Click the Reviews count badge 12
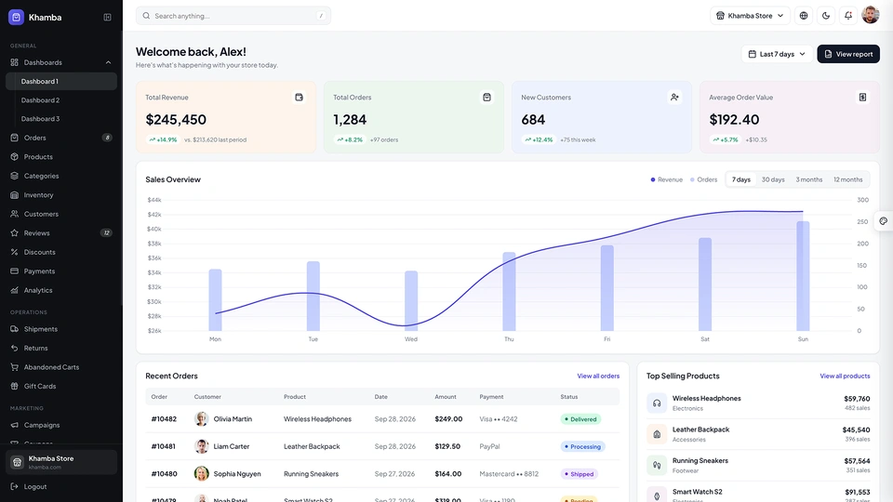893x502 pixels. (106, 232)
